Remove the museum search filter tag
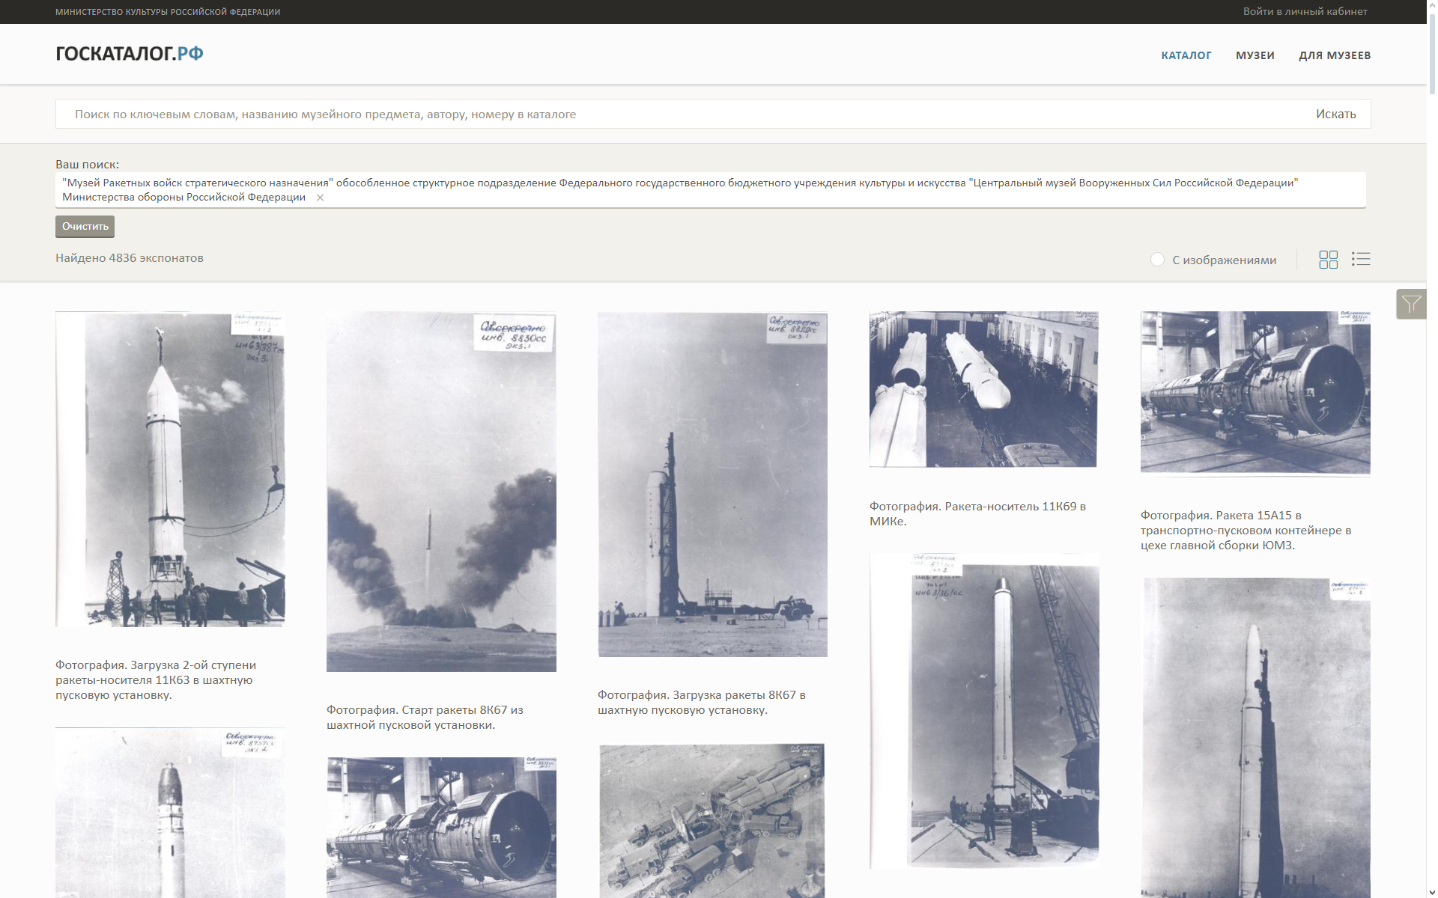 320,198
